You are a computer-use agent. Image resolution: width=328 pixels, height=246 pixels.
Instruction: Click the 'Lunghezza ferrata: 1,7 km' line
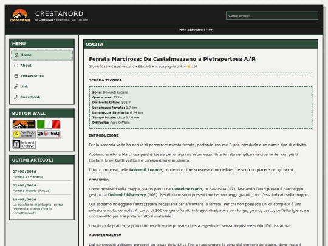tap(114, 108)
